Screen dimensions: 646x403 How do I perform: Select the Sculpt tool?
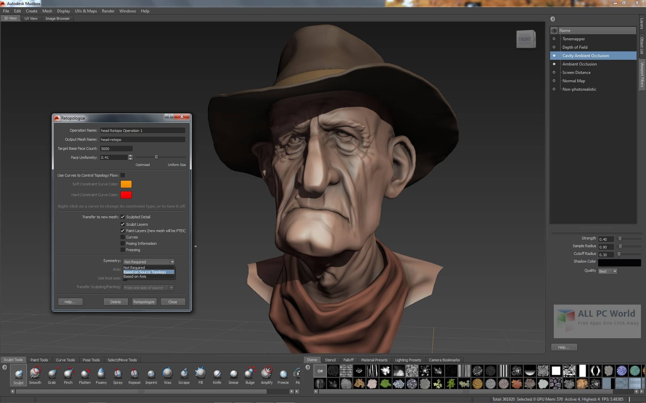(x=19, y=375)
